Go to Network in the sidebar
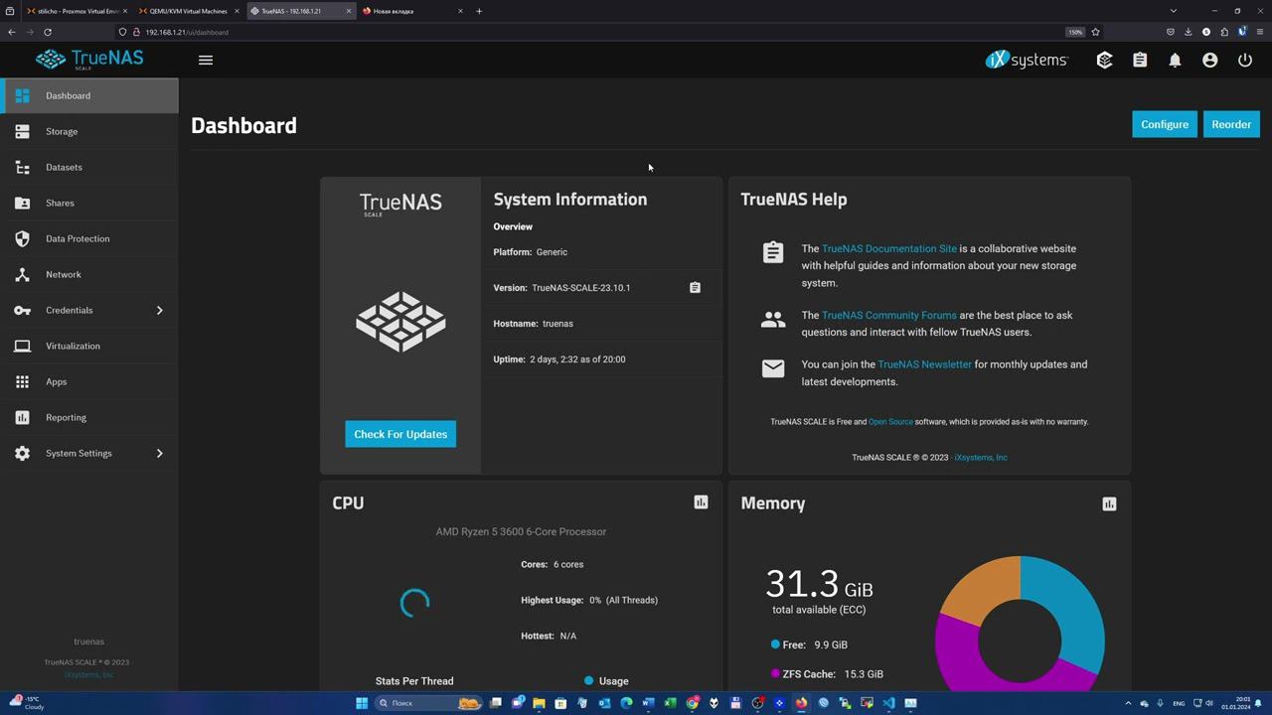1272x715 pixels. (89, 274)
